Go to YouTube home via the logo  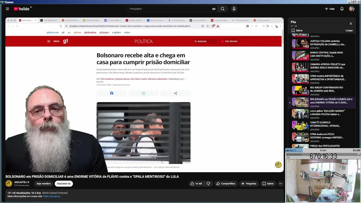22,9
